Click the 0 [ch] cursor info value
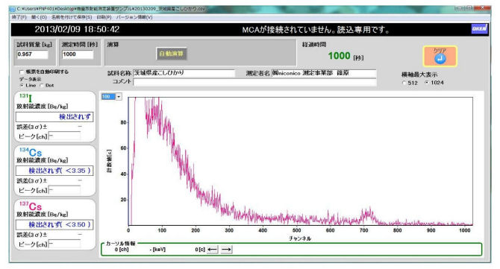The height and width of the screenshot is (269, 500). click(122, 250)
